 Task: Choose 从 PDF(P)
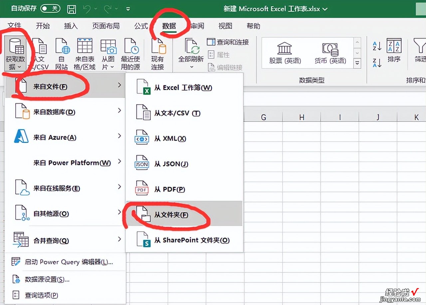(184, 189)
